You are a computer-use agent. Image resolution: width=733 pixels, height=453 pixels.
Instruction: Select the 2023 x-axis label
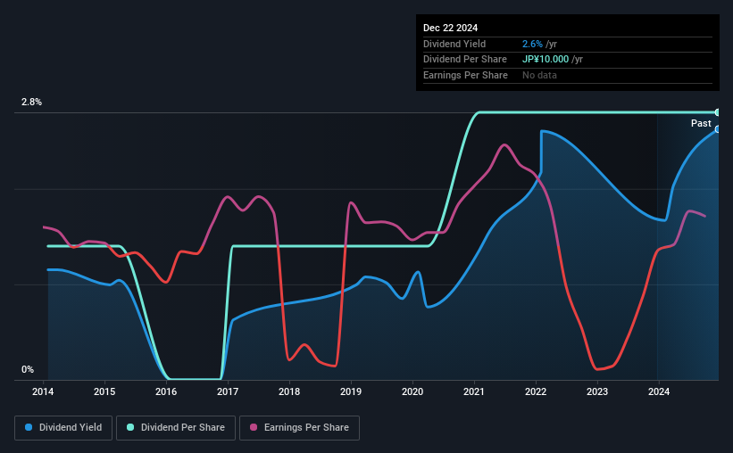coord(597,391)
